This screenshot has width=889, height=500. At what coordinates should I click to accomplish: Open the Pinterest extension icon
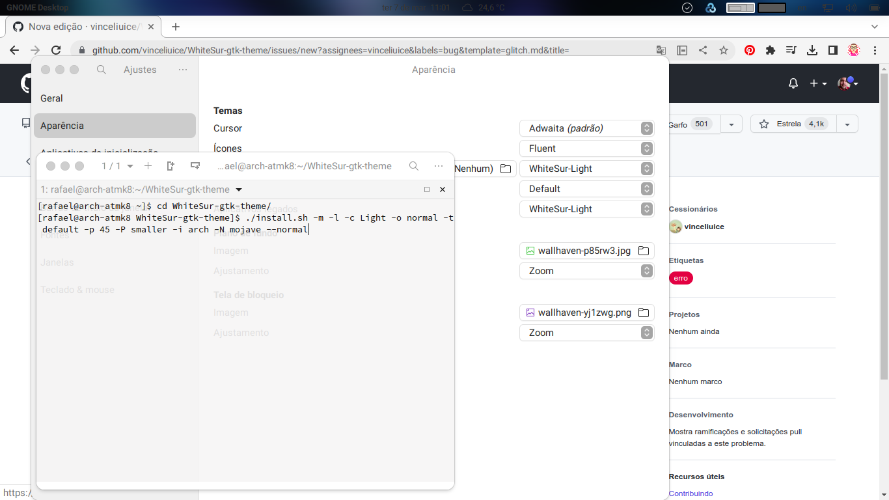pyautogui.click(x=750, y=49)
